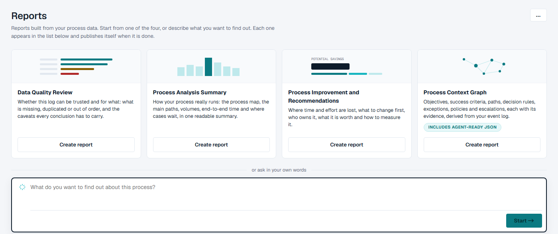558x234 pixels.
Task: Click the Process Context Graph title
Action: (x=455, y=92)
